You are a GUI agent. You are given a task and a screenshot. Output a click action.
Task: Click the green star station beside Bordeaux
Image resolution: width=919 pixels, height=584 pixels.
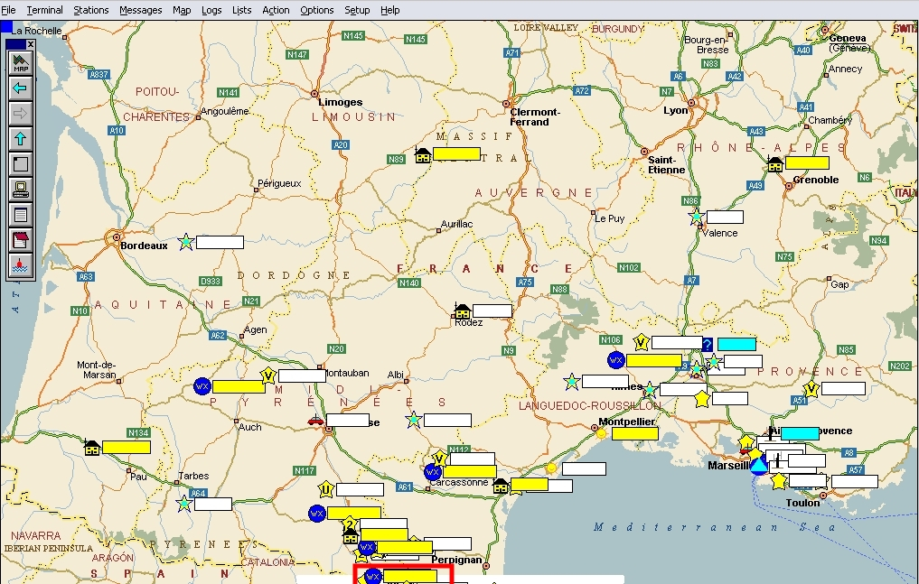coord(185,242)
